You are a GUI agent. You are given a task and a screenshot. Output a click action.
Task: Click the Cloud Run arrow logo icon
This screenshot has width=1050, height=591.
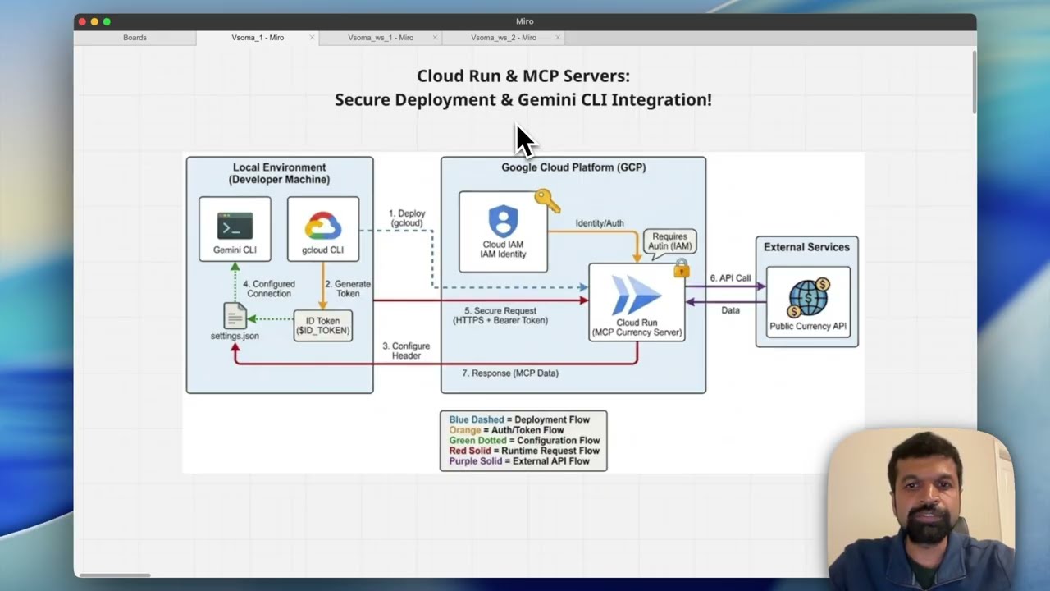point(637,295)
